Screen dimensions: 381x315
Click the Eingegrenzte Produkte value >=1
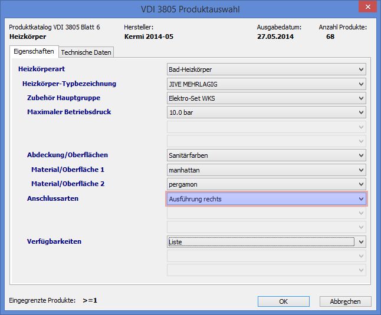click(x=90, y=300)
